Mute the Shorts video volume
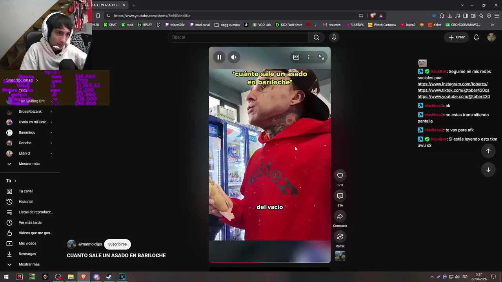This screenshot has width=502, height=282. pos(233,57)
